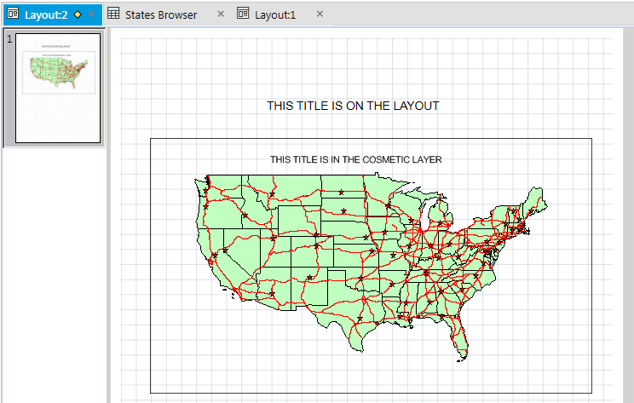Select the 'THIS TITLE IS ON THE LAYOUT' text

coord(353,106)
